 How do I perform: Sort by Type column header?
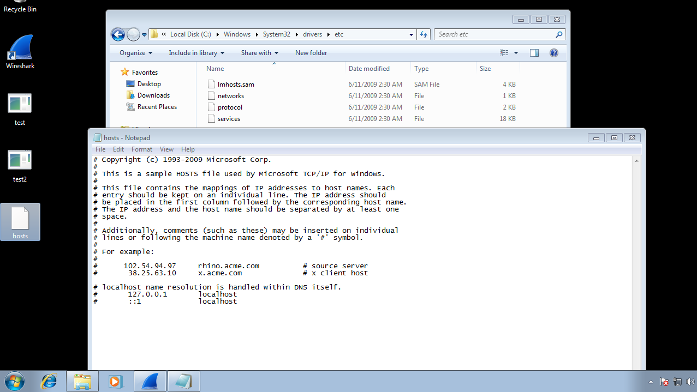(443, 69)
